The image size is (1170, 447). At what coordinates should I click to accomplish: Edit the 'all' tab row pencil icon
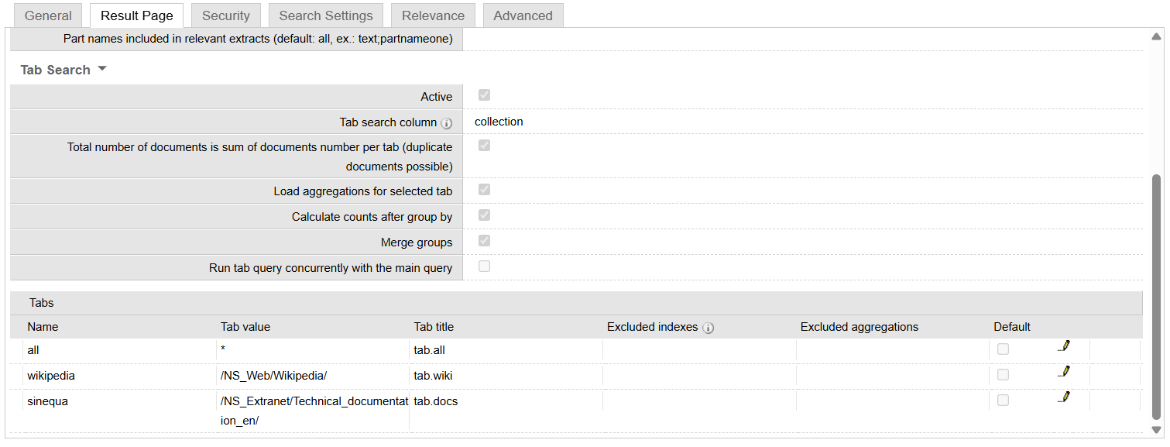coord(1064,346)
